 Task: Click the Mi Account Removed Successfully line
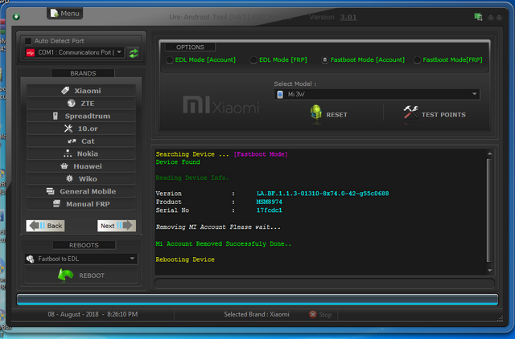pos(224,243)
